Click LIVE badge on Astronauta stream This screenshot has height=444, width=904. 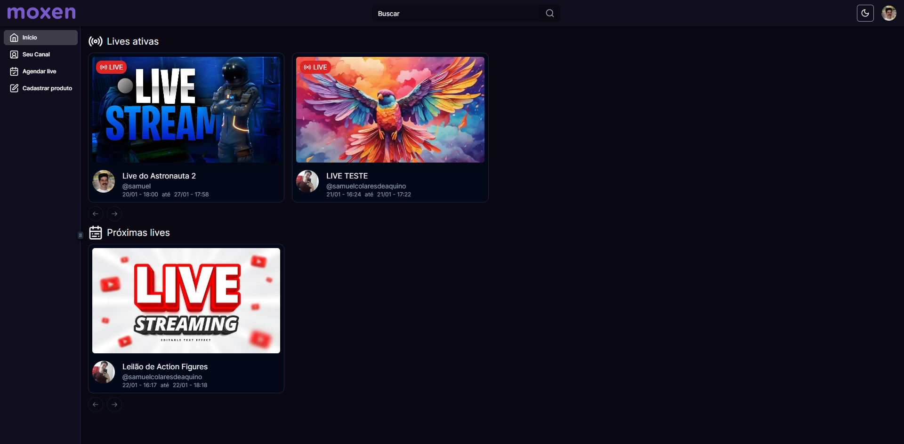tap(111, 67)
